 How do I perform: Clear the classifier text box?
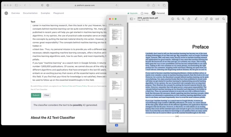tap(47, 95)
